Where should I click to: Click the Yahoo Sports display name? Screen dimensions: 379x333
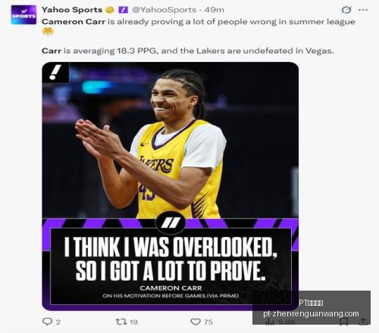coord(72,10)
